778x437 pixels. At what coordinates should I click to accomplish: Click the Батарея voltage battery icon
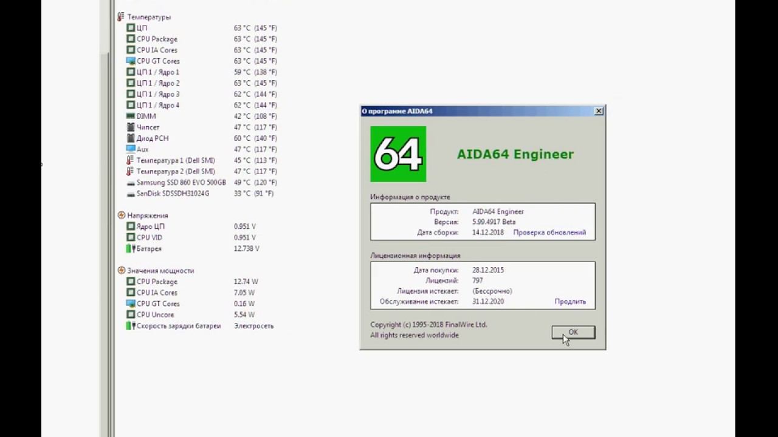tap(131, 248)
